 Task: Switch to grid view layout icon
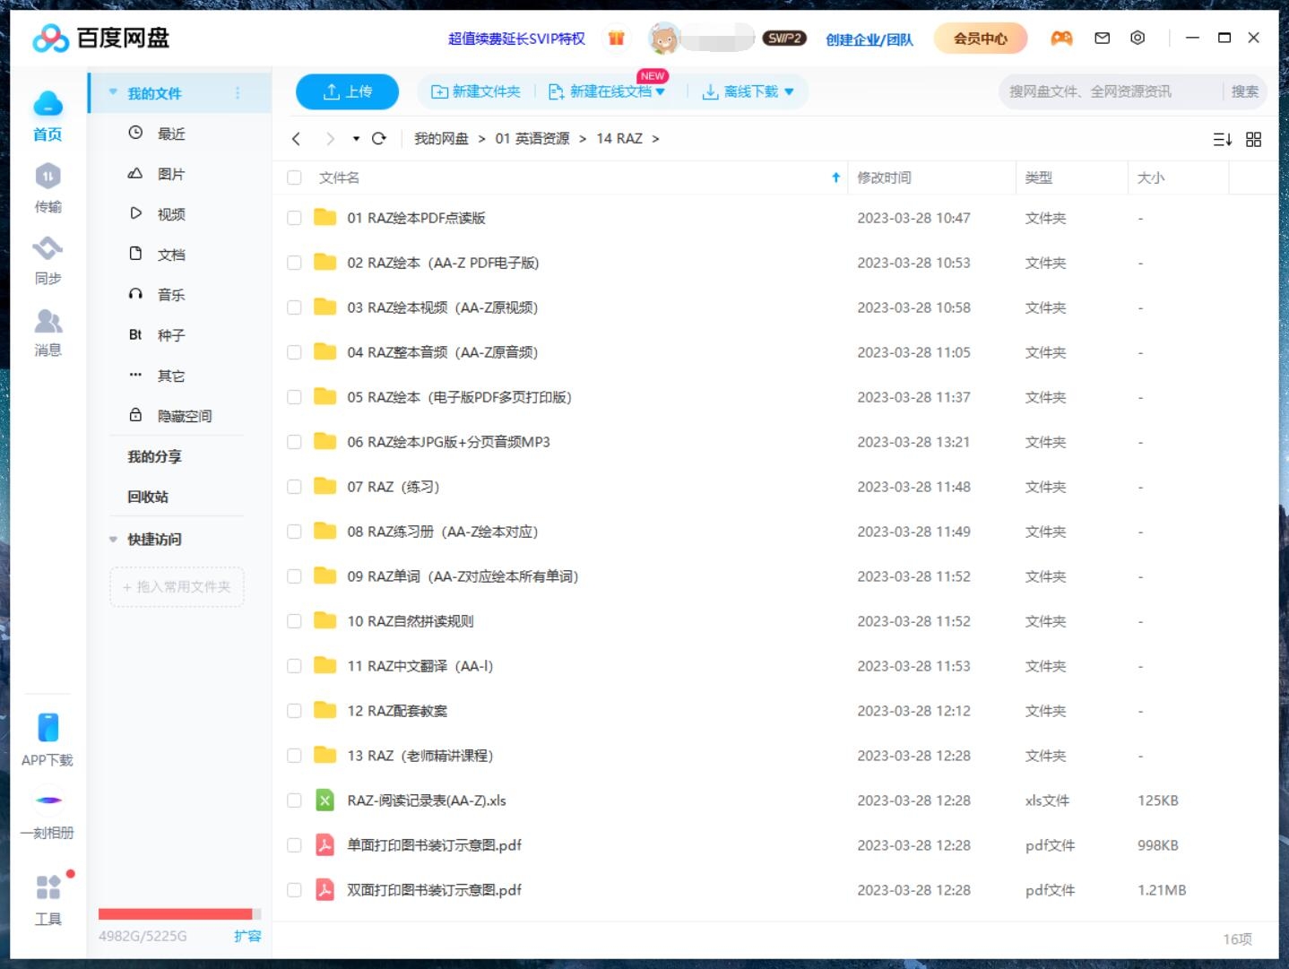(x=1253, y=139)
